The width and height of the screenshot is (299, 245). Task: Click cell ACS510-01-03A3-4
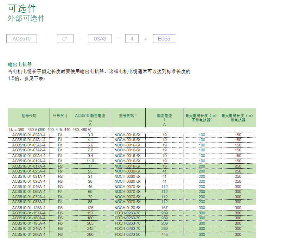(29, 135)
